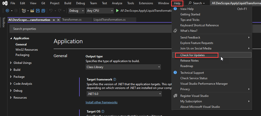Navigate backward with the blue arrow icon
Screen dimensions: 261x116
click(x=7, y=11)
